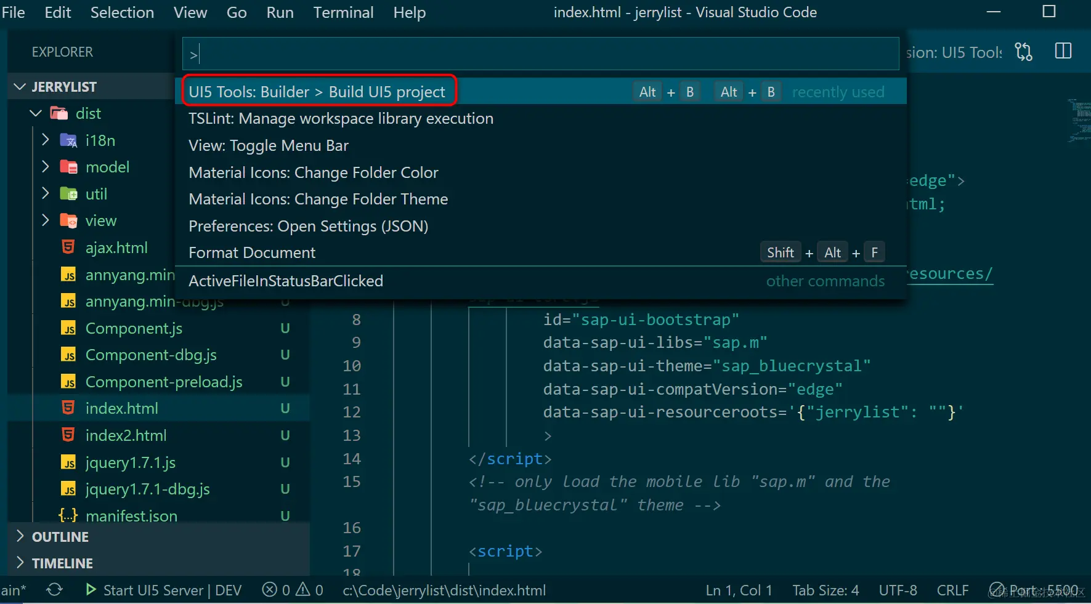This screenshot has width=1091, height=604.
Task: Open Component.js file
Action: click(134, 328)
